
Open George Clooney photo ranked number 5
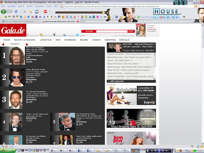[67, 122]
